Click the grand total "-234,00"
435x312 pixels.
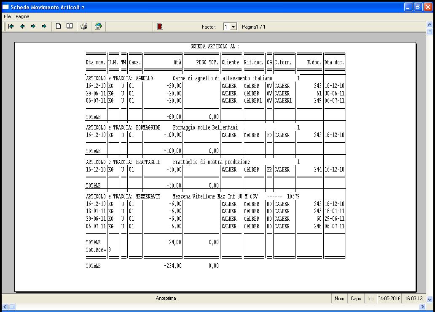pos(173,266)
